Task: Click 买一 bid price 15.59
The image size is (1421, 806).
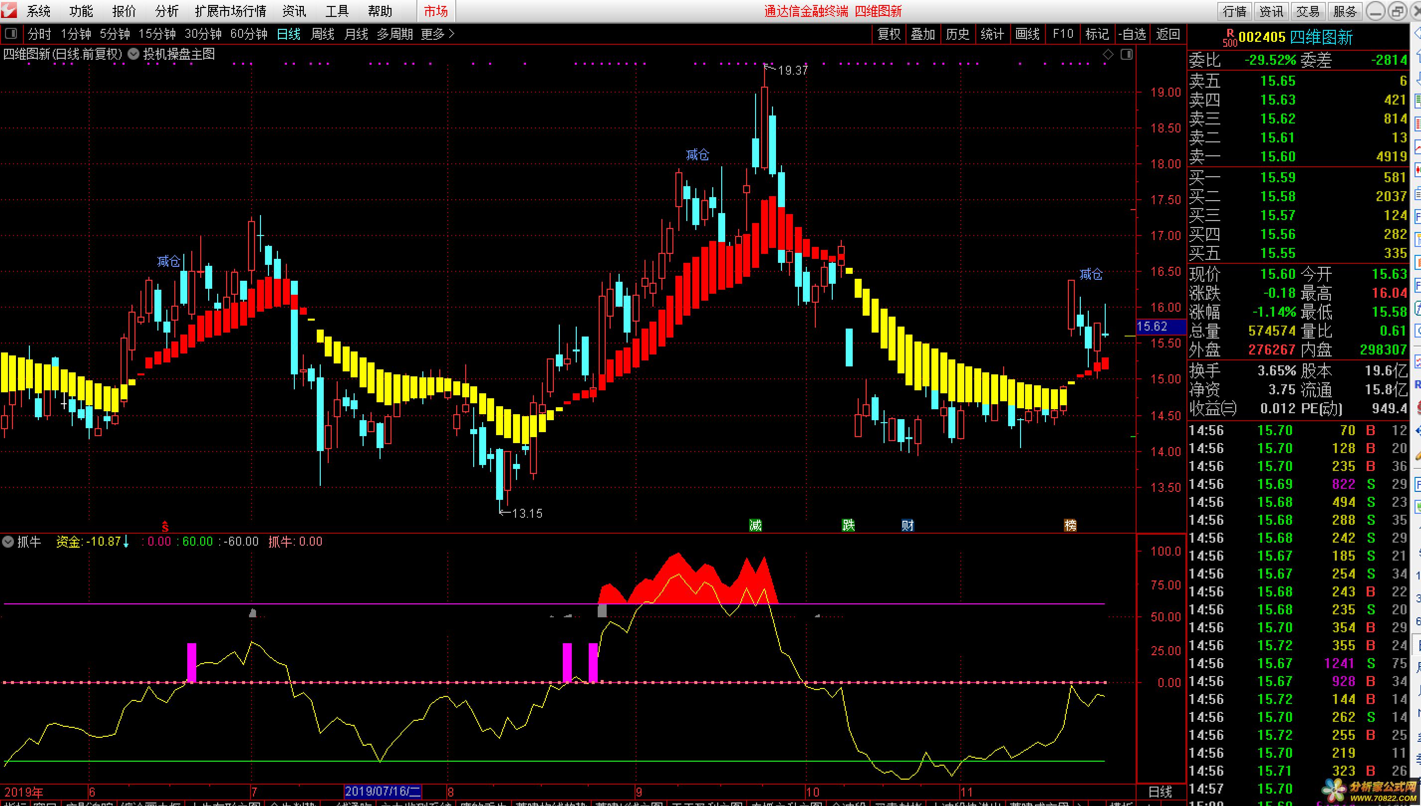Action: pyautogui.click(x=1278, y=178)
